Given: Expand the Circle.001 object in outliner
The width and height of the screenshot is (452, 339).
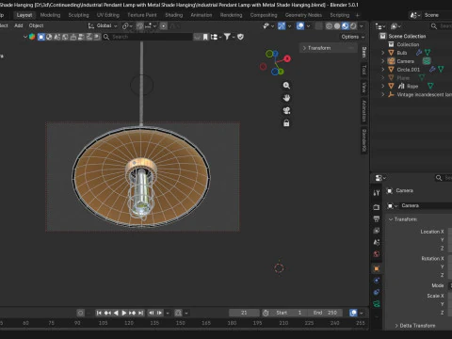Looking at the screenshot, I should 382,69.
